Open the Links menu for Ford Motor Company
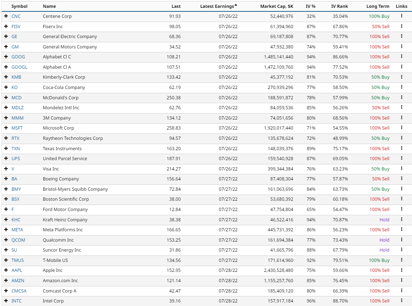This screenshot has height=306, width=412. click(x=402, y=210)
